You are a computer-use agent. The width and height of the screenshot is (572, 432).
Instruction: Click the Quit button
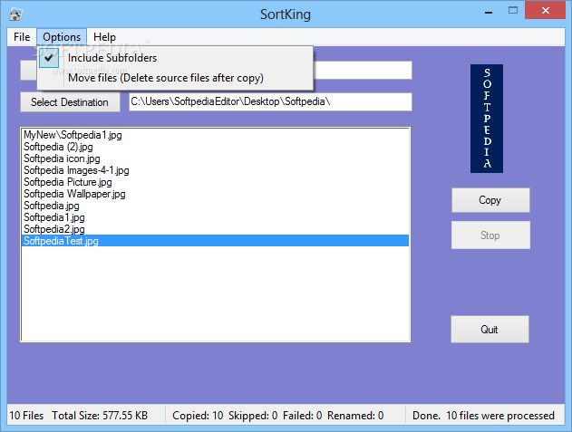(490, 329)
